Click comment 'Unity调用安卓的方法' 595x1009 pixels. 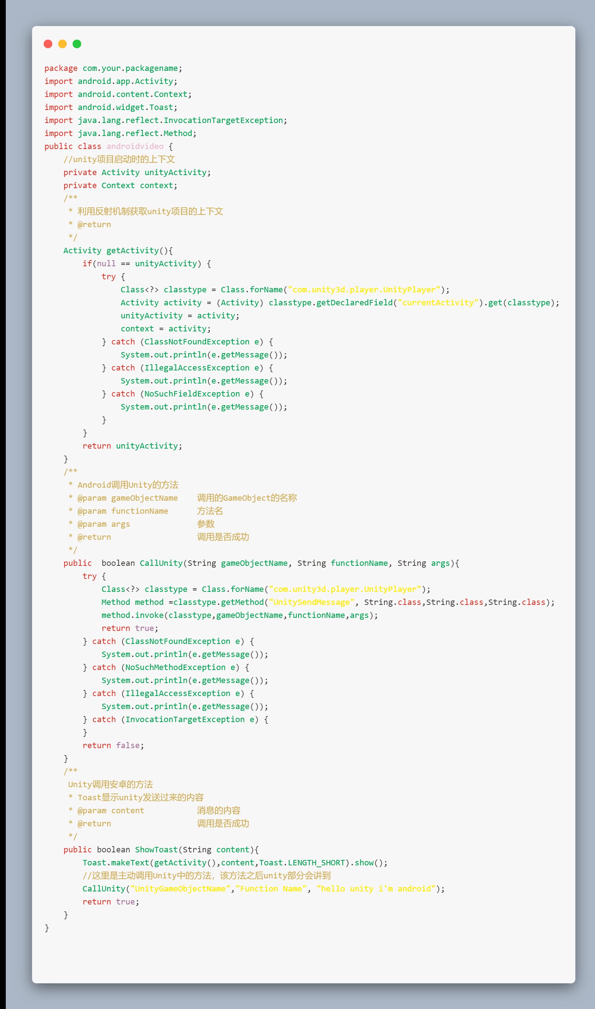click(x=110, y=784)
